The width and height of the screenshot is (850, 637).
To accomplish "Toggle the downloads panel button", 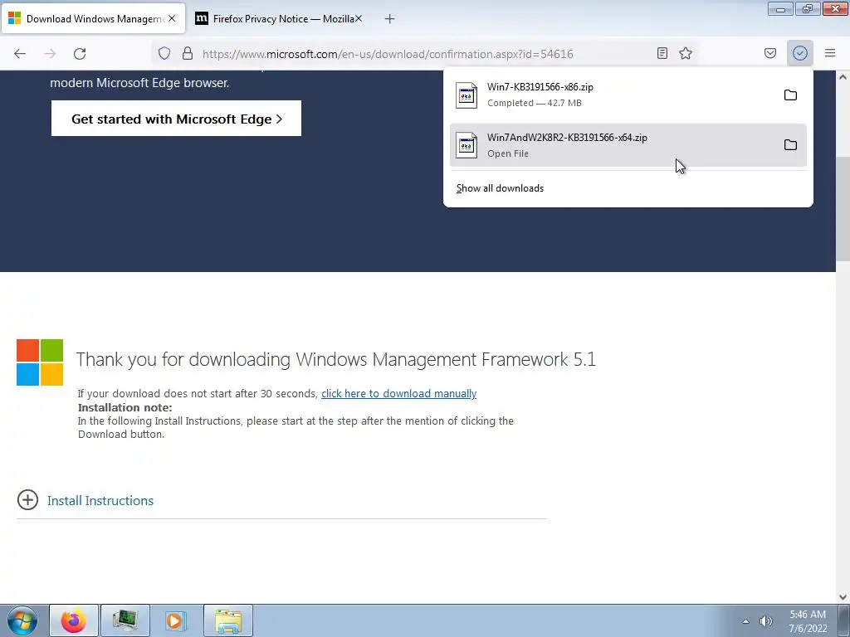I will [x=800, y=53].
